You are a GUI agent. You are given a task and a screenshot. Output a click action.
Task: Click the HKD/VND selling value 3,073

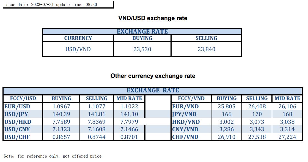[x=257, y=122]
